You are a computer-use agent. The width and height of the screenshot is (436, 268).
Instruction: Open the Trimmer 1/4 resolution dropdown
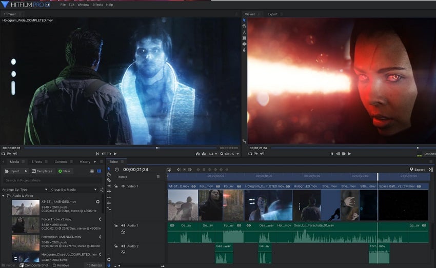pyautogui.click(x=213, y=154)
